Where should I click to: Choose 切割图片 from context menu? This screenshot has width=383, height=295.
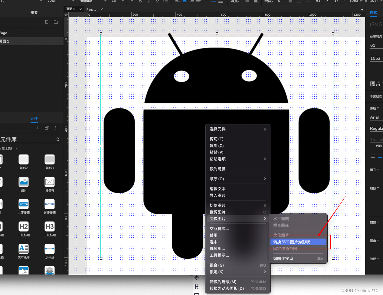point(238,205)
